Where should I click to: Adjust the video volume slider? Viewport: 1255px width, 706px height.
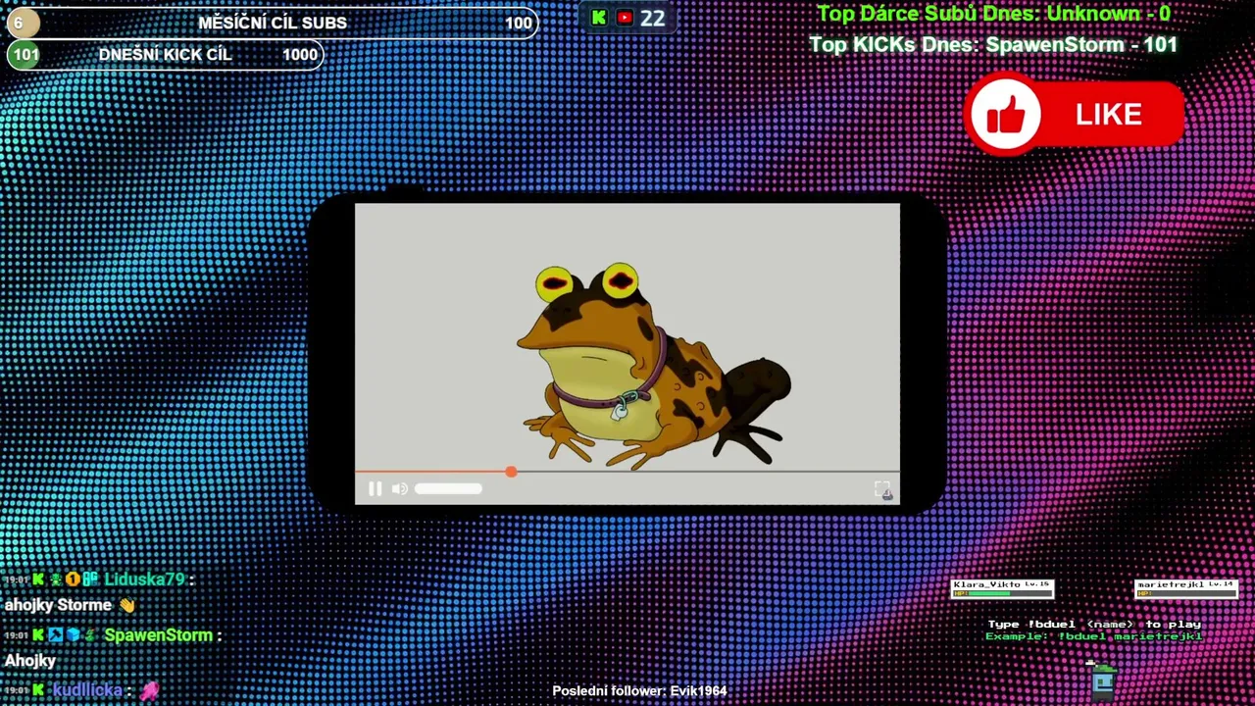(448, 488)
